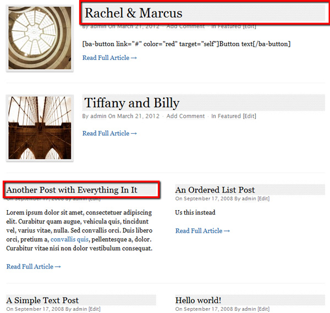Viewport: 330px width, 313px height.
Task: Open An Ordered List Post title
Action: 215,190
